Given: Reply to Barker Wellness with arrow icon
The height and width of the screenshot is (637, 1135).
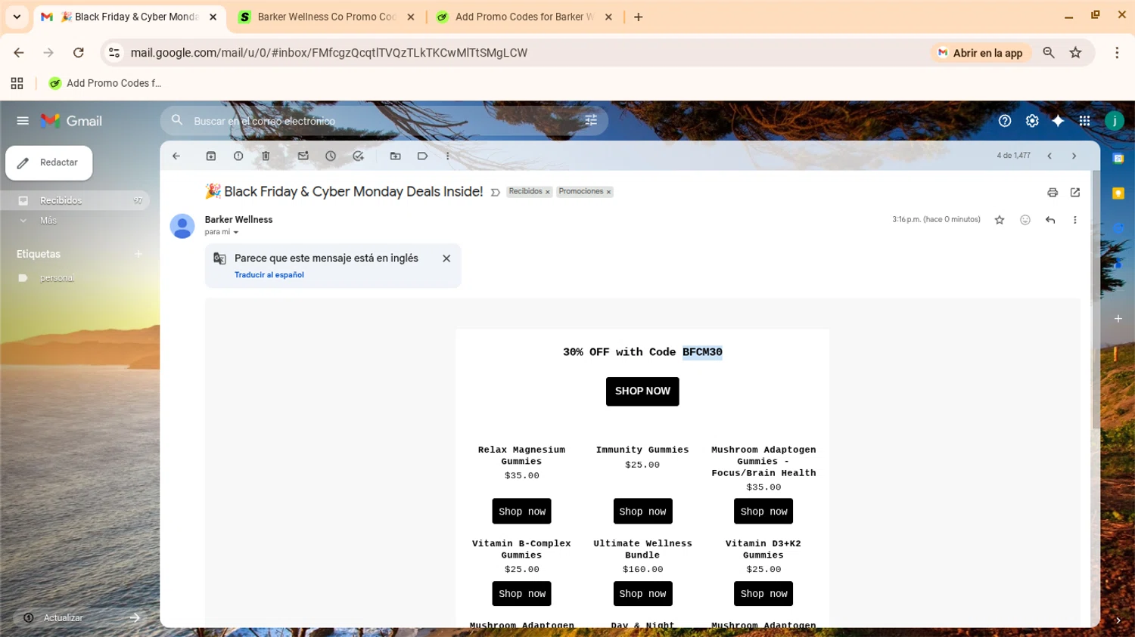Looking at the screenshot, I should [x=1050, y=220].
